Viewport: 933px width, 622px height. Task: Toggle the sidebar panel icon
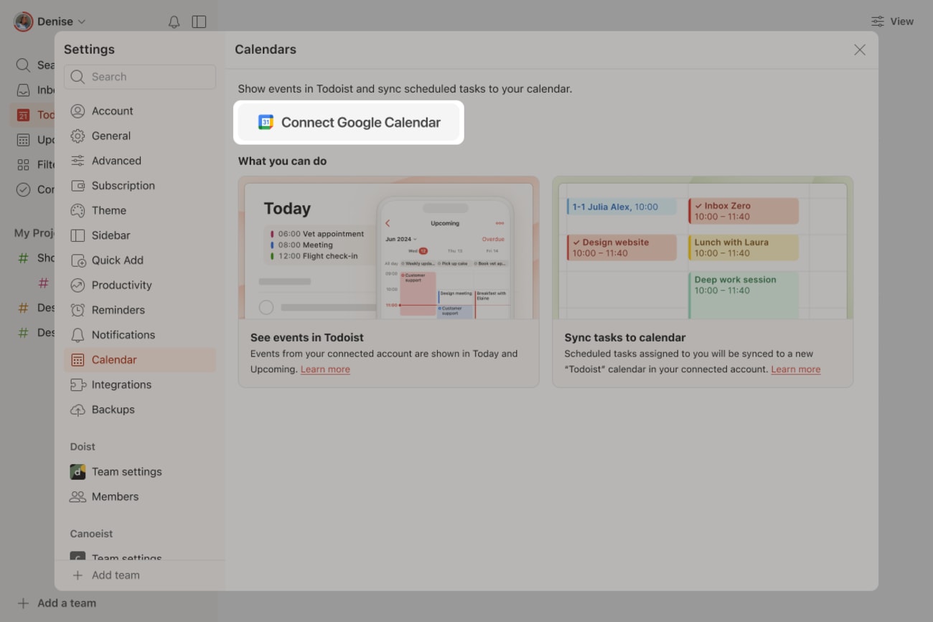coord(199,22)
